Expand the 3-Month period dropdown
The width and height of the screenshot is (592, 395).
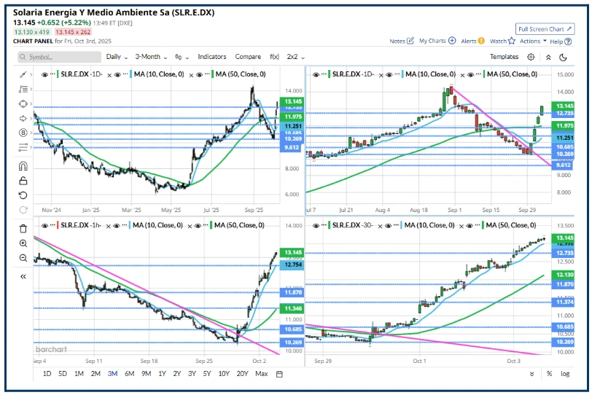152,57
